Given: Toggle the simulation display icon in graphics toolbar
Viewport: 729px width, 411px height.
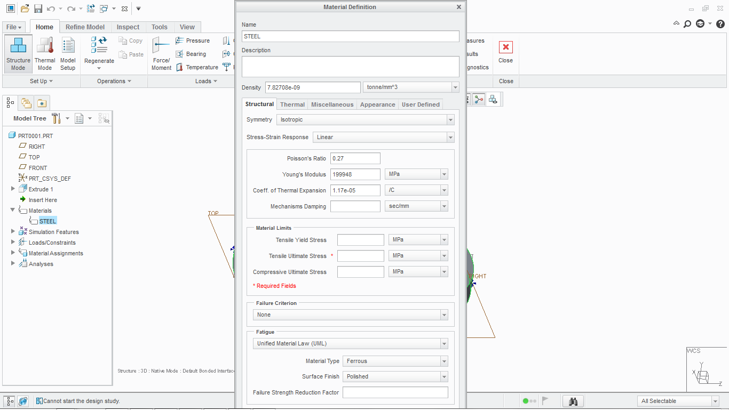Looking at the screenshot, I should (493, 99).
